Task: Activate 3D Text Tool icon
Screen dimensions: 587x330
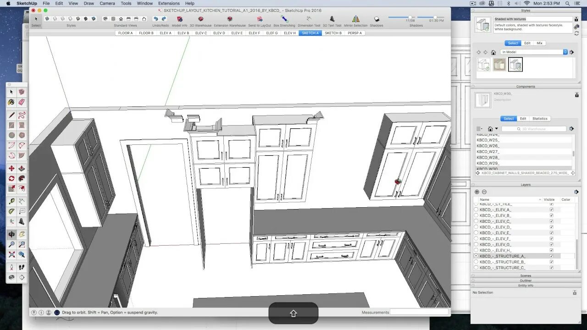Action: [332, 19]
